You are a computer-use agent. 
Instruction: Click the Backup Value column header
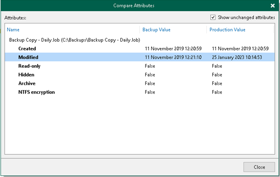point(156,30)
